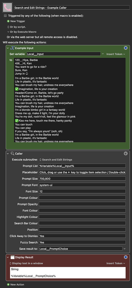The image size is (132, 288).
Task: Click the Position field
Action: click(82, 230)
